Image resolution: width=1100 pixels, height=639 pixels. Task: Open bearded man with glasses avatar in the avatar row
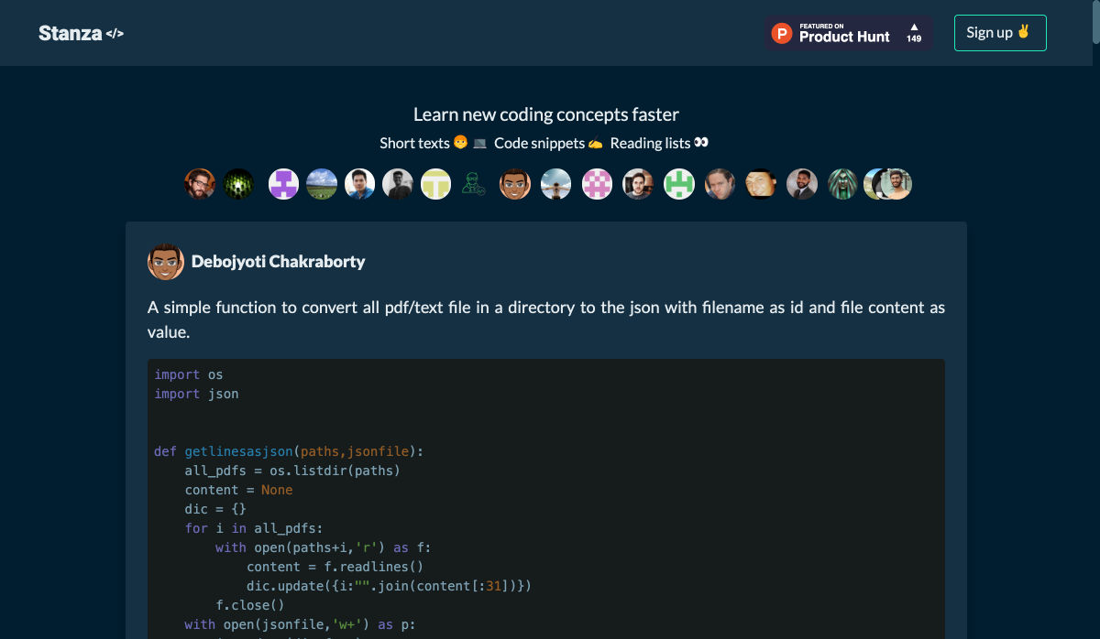pos(200,184)
